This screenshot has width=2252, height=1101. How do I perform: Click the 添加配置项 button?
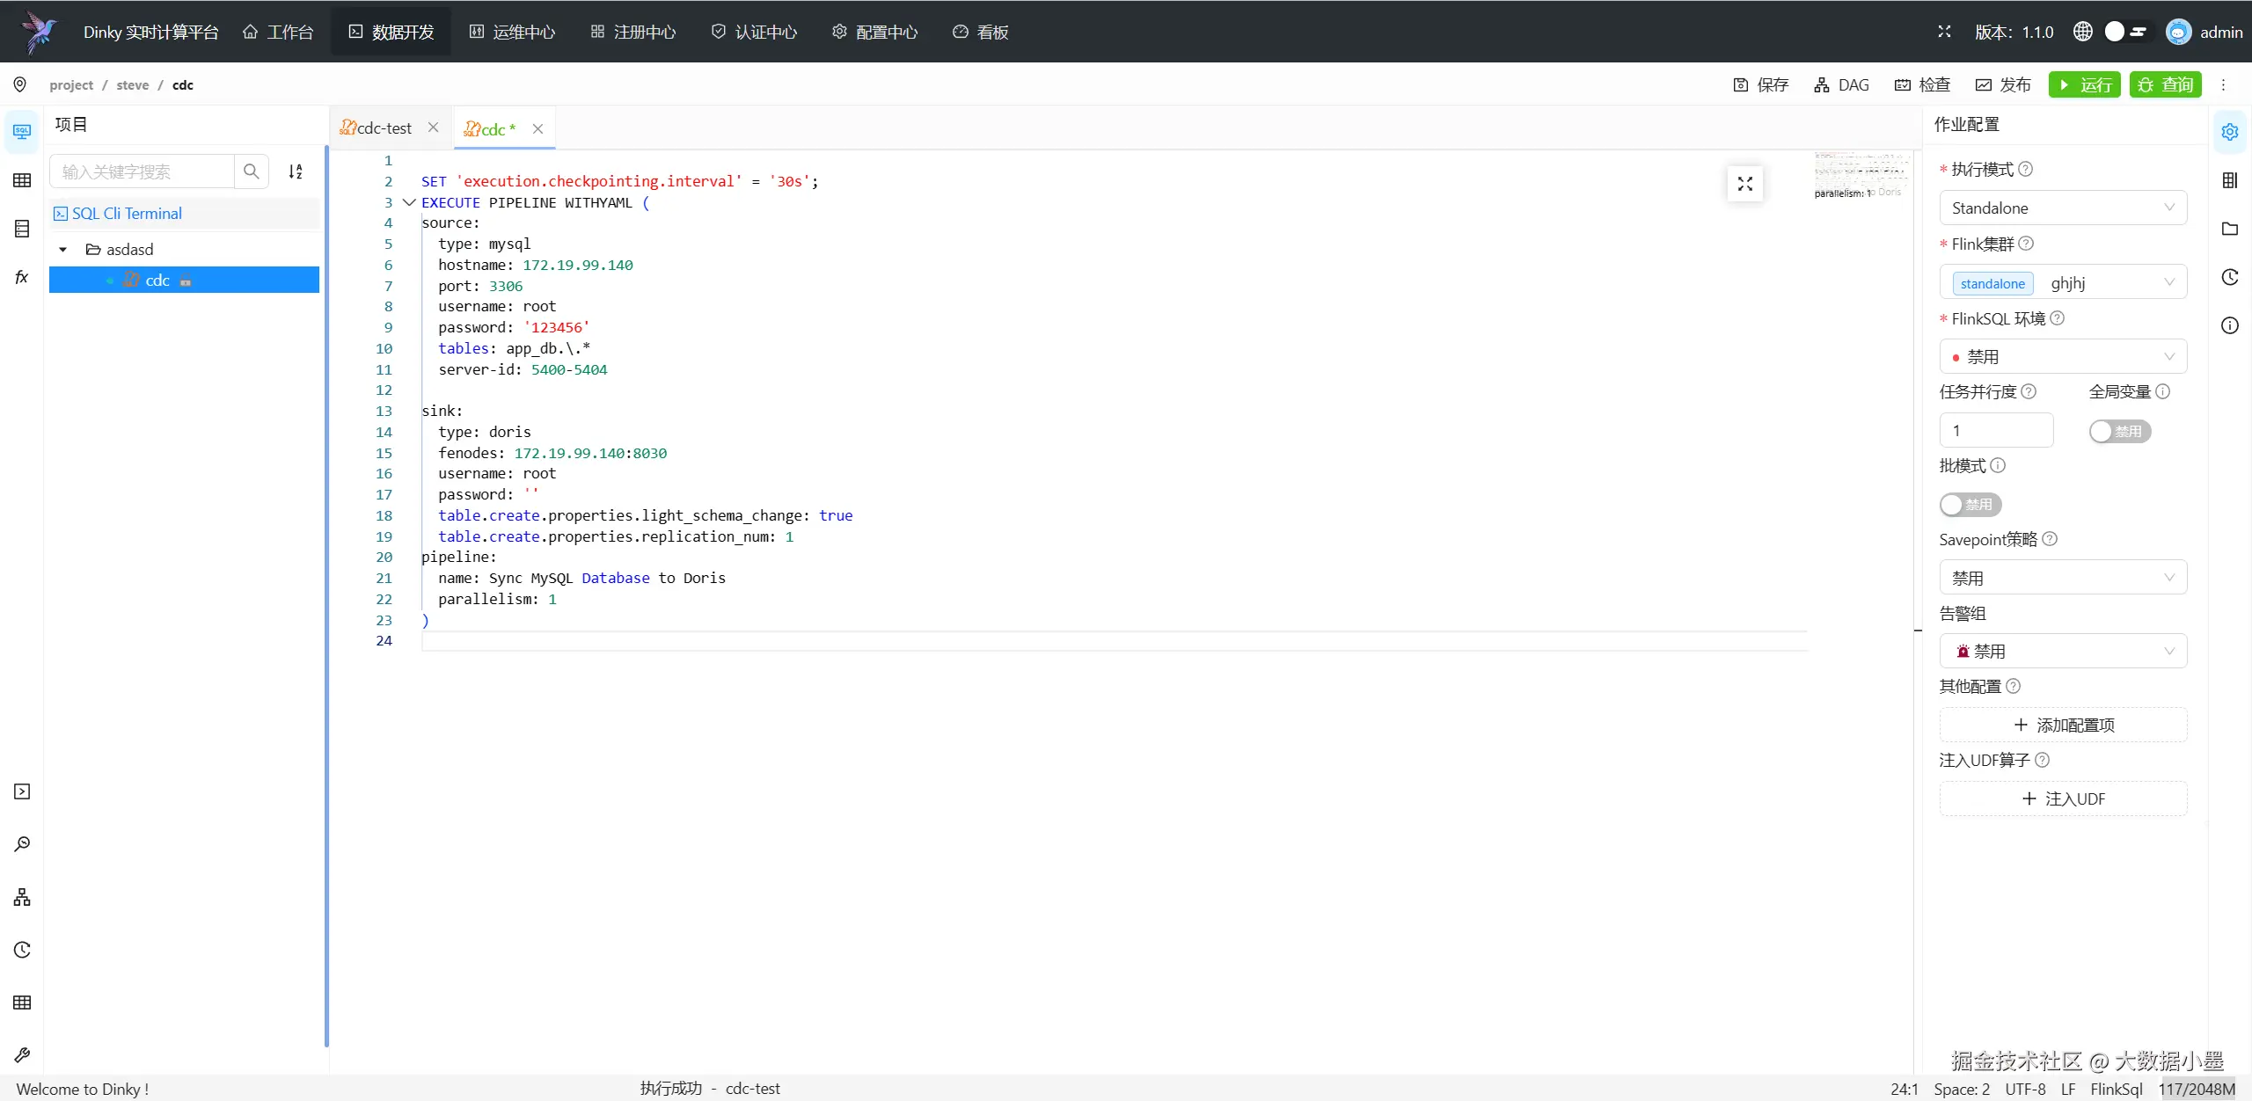click(x=2062, y=725)
